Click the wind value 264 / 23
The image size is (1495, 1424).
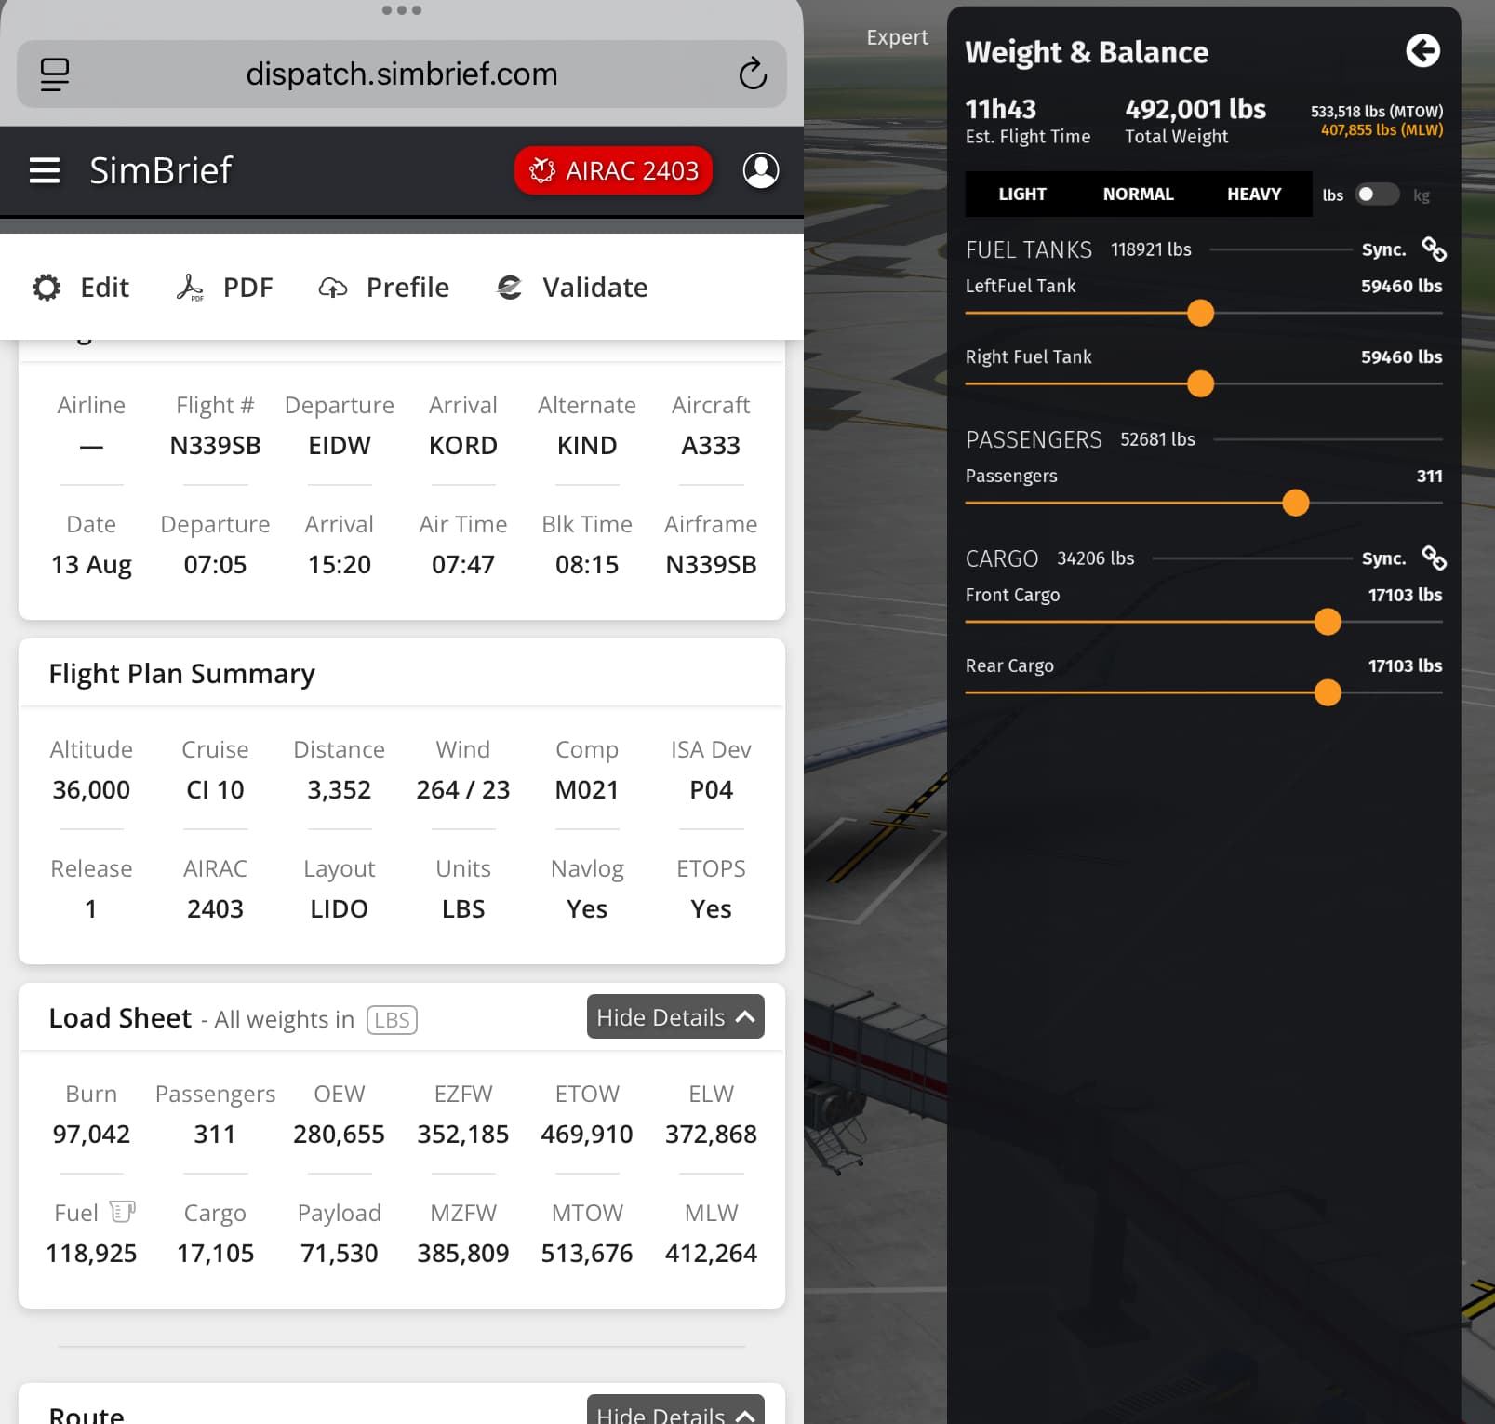pos(463,789)
